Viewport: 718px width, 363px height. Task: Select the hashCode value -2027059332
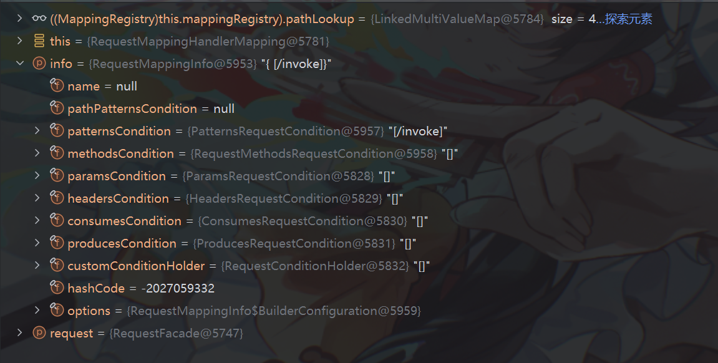click(x=178, y=288)
